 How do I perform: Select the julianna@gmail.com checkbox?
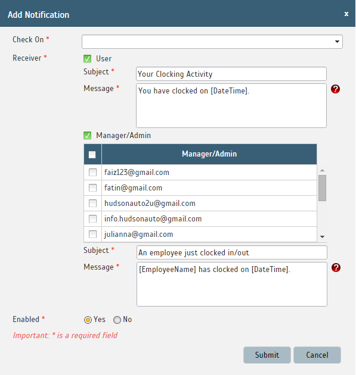(92, 235)
